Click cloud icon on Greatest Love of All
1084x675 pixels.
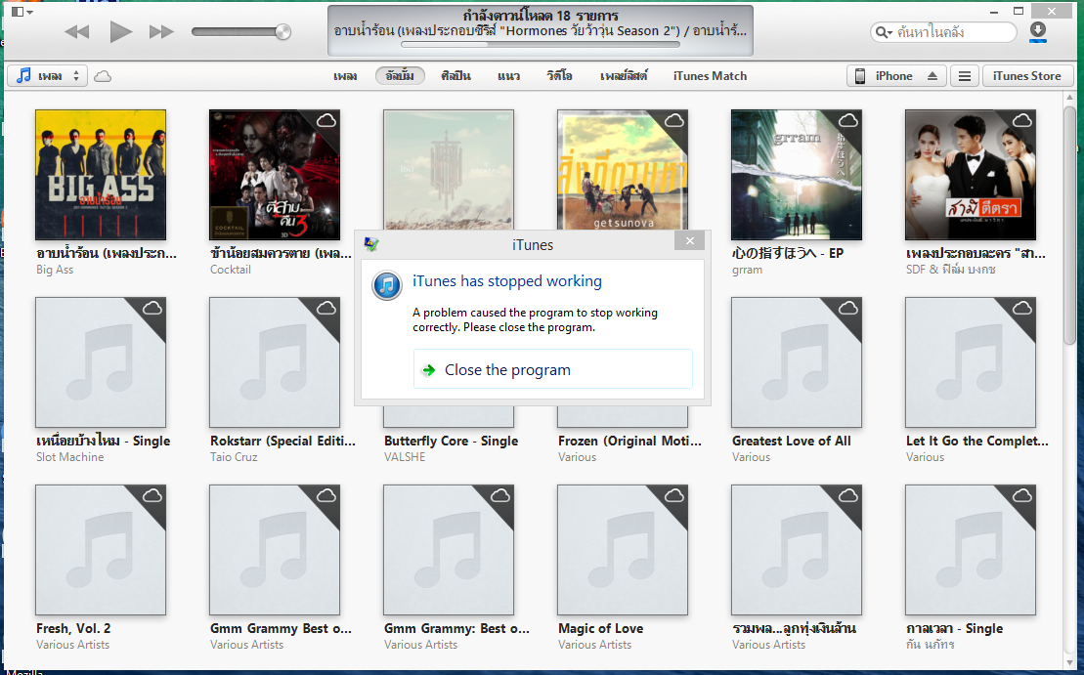(x=848, y=308)
